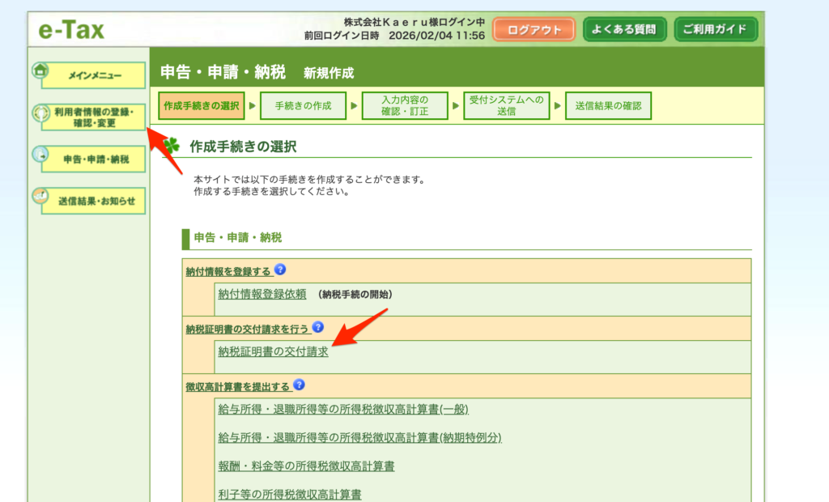
Task: Open the よくある質問 page
Action: pyautogui.click(x=624, y=30)
